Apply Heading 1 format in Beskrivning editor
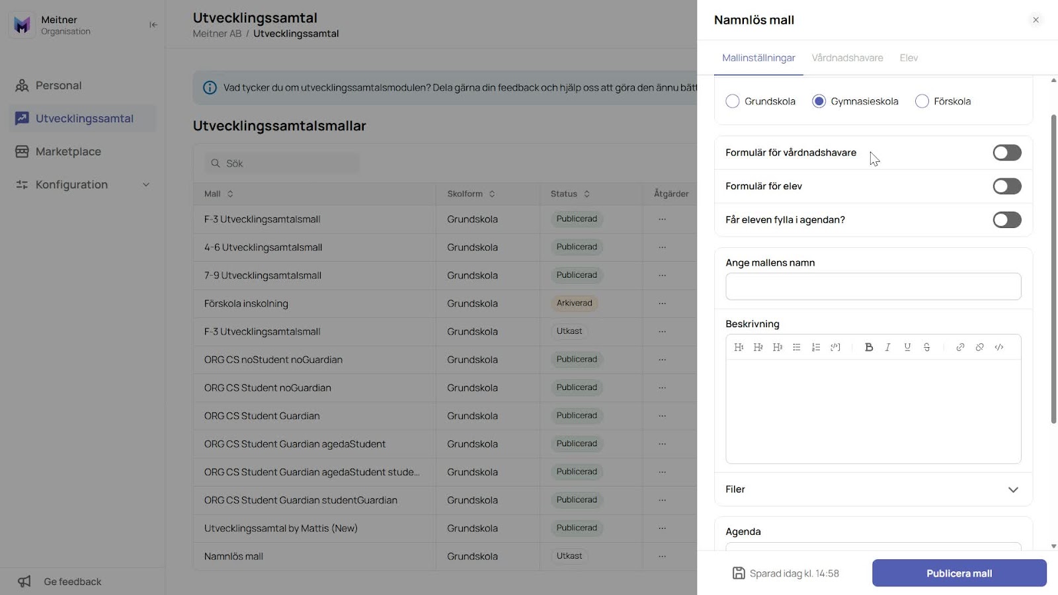This screenshot has width=1058, height=595. (739, 347)
